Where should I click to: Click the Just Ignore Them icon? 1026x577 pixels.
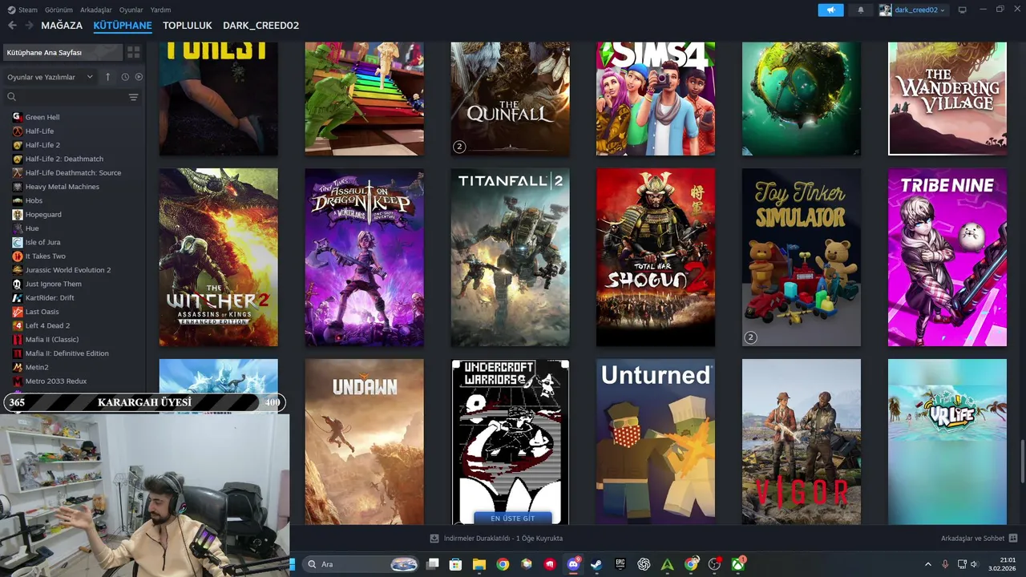click(x=18, y=284)
